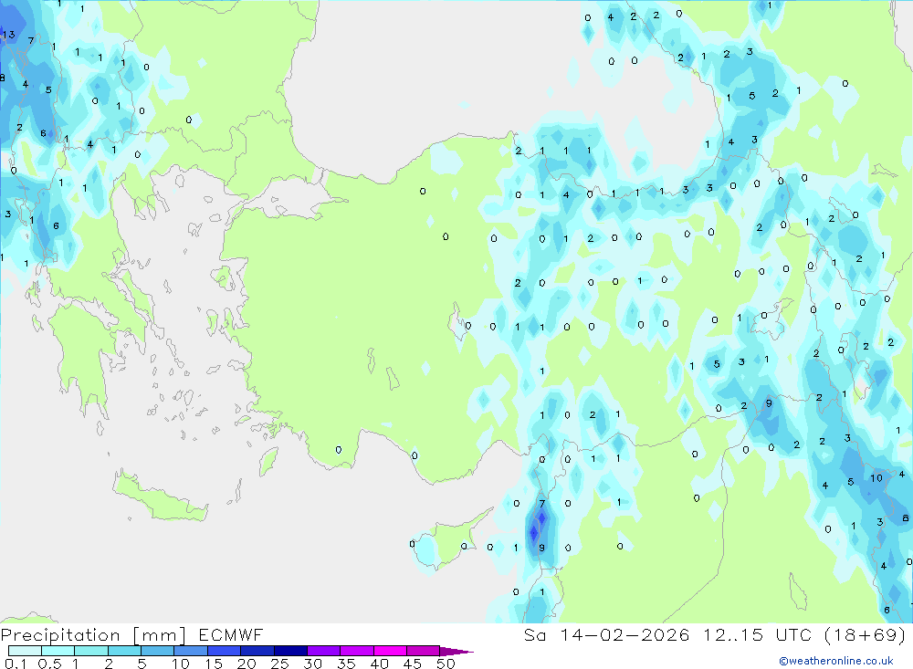
Task: Select the 0.1–0.5 mm legend color swatch
Action: click(x=25, y=651)
